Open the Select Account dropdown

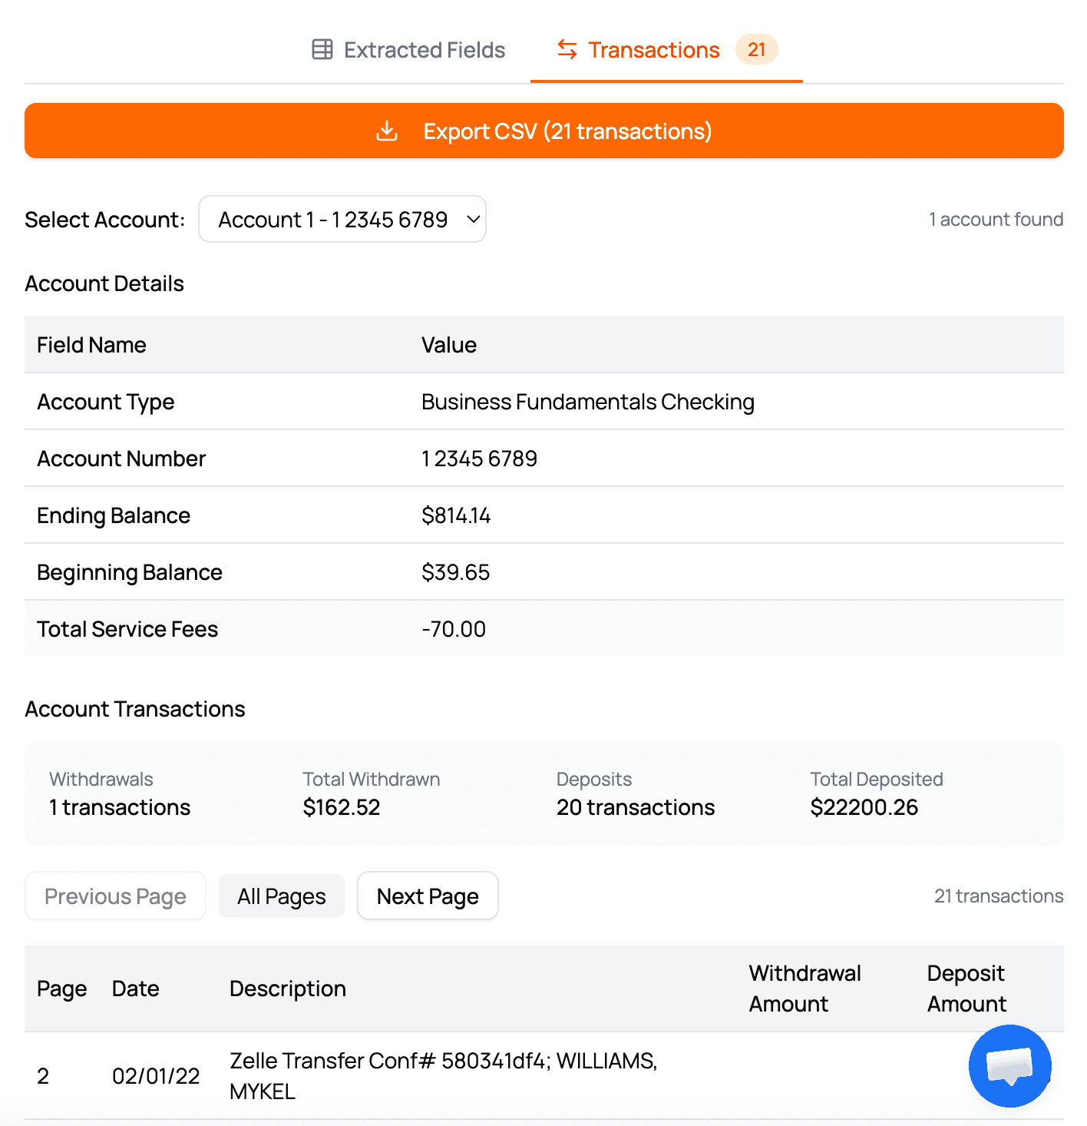342,220
